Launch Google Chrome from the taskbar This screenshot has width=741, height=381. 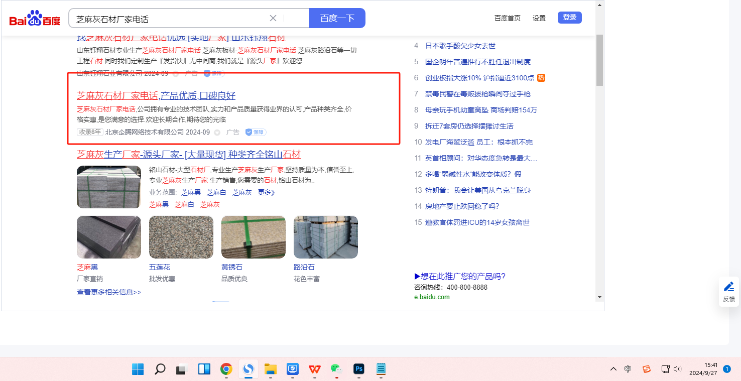coord(226,369)
